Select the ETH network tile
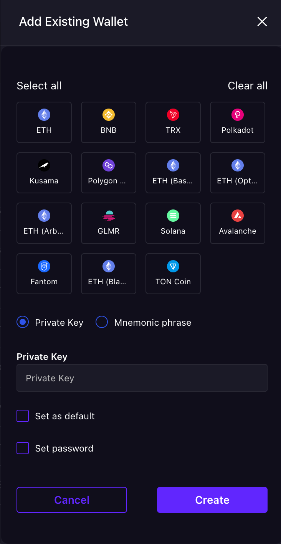 pyautogui.click(x=44, y=122)
